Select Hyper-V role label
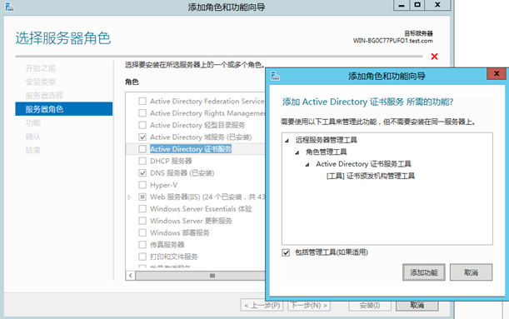The image size is (509, 319). (x=163, y=185)
